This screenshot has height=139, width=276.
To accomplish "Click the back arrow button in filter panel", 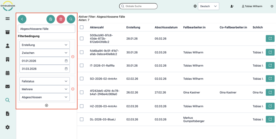I will [22, 19].
